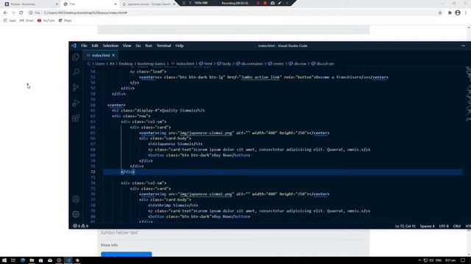The height and width of the screenshot is (264, 471).
Task: Show hidden system tray icons
Action: pyautogui.click(x=419, y=260)
